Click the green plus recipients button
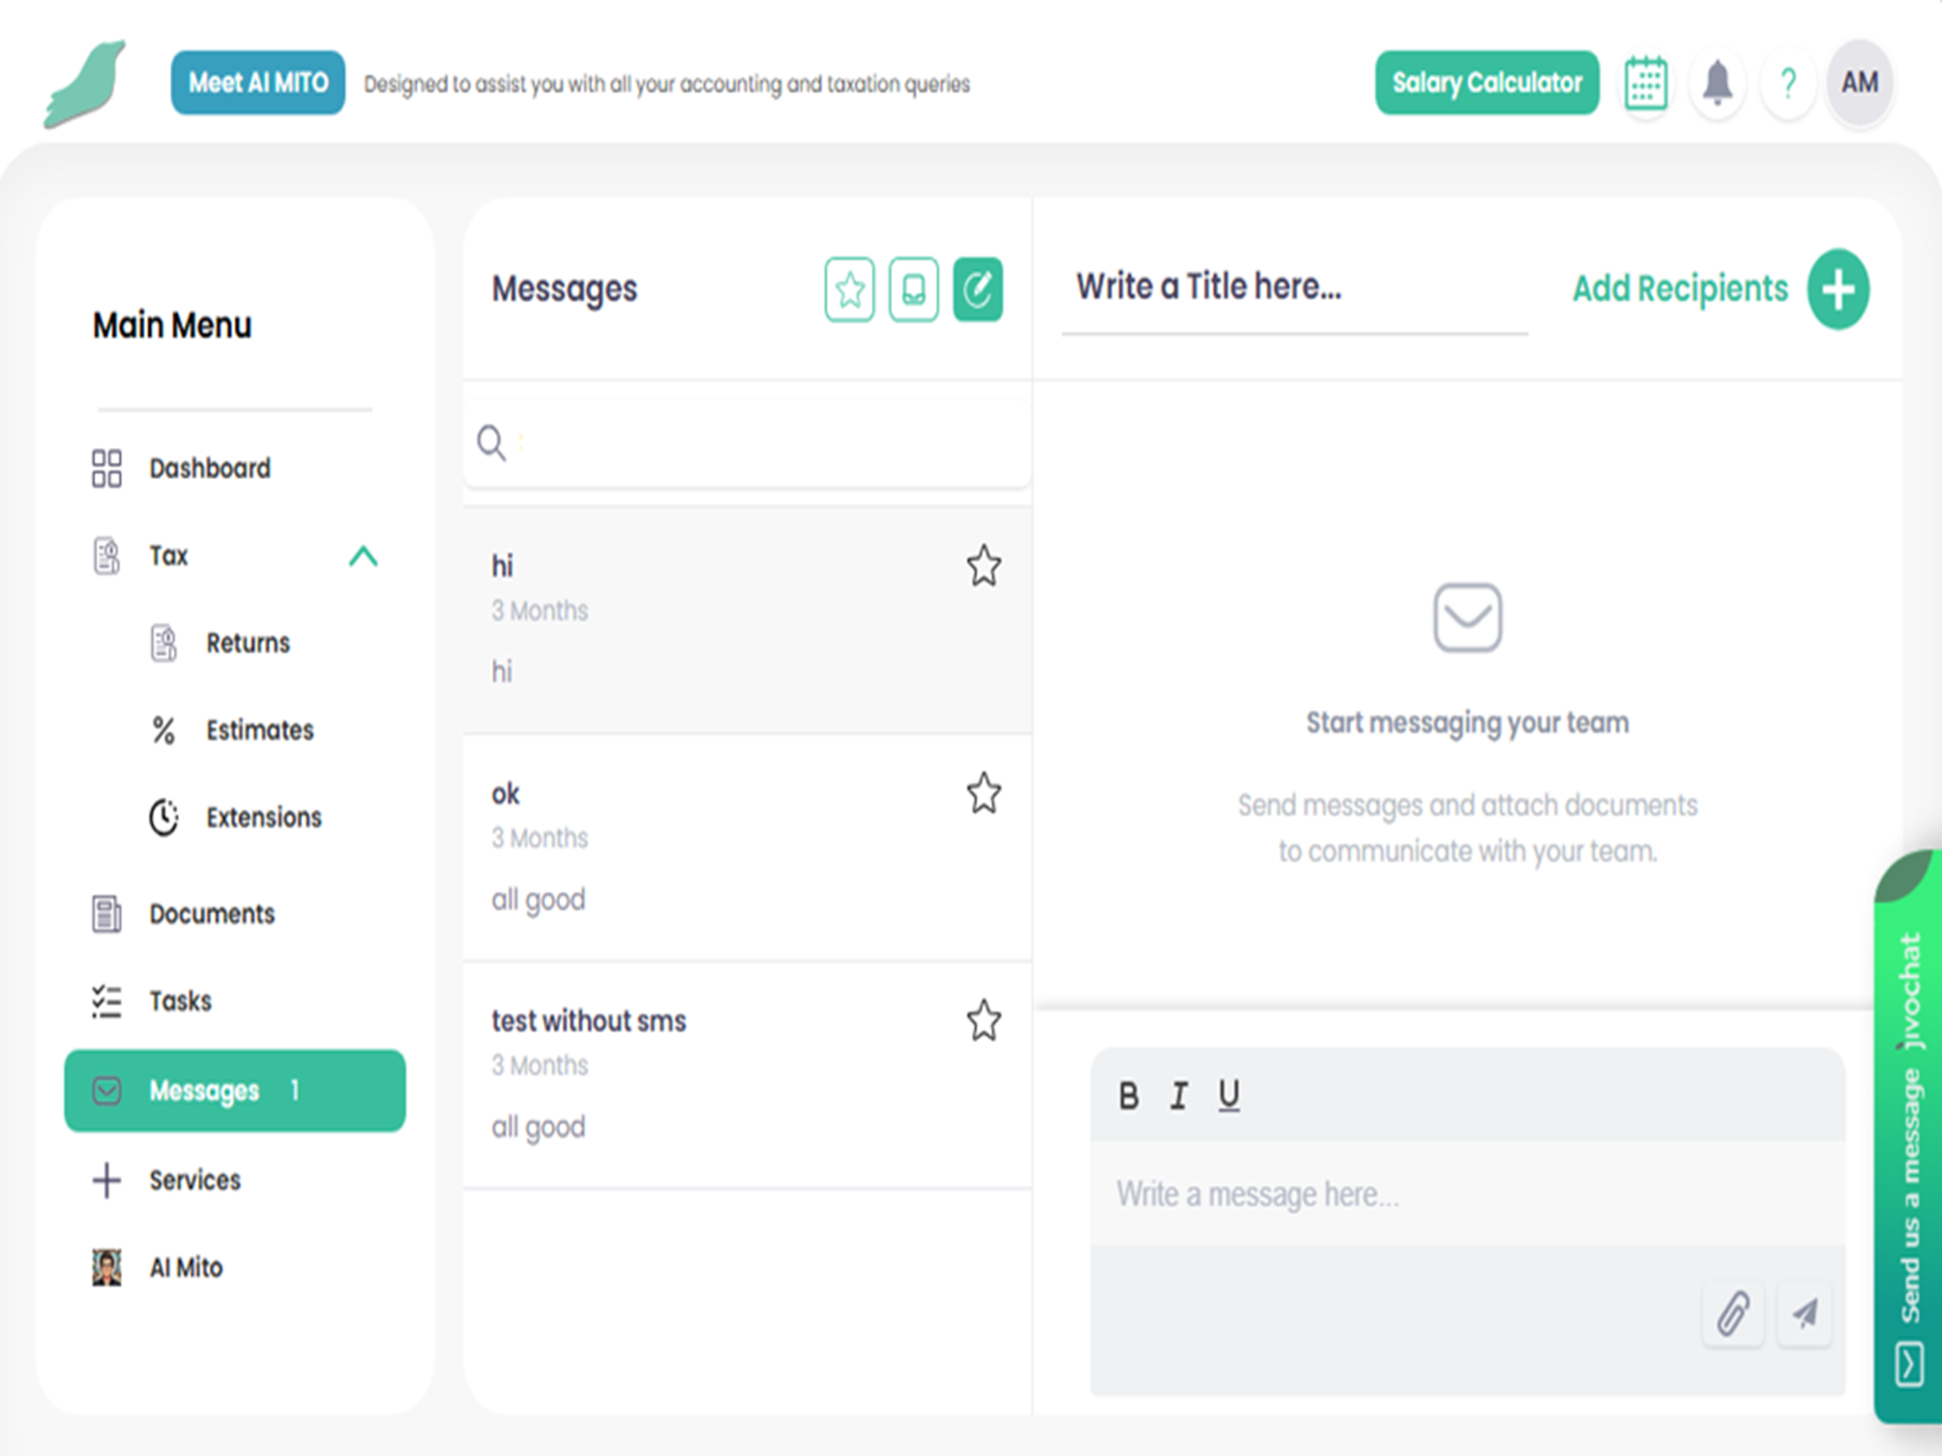1942x1456 pixels. 1838,289
